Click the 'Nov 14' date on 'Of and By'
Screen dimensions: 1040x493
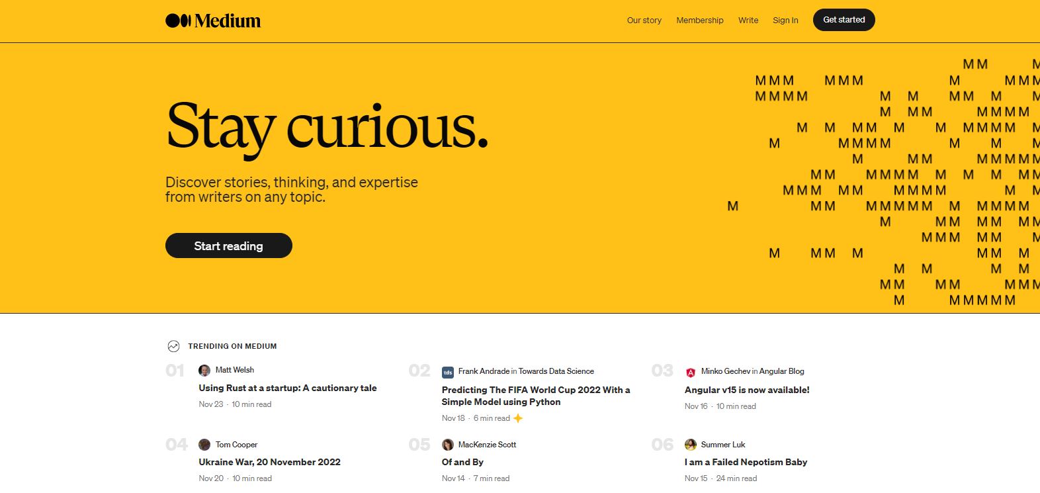click(453, 478)
